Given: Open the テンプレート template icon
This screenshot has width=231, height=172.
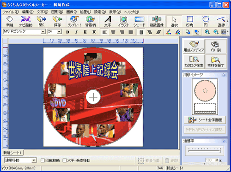Looking at the screenshot, I should click(75, 21).
